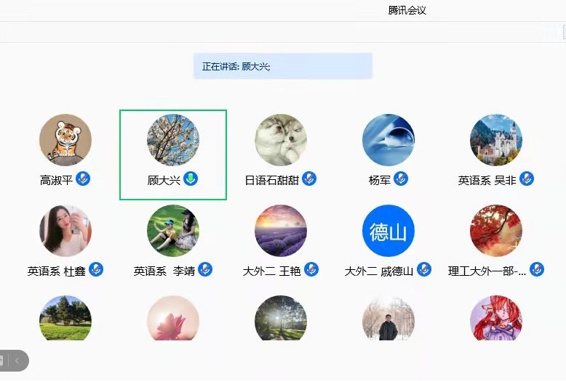
Task: Collapse the side panel using the left chevron
Action: (x=17, y=361)
